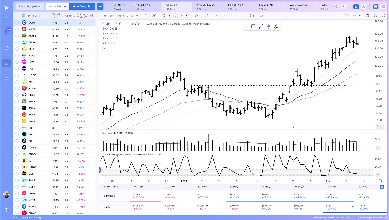The image size is (389, 220).
Task: Toggle the B marker circle button
Action: [170, 15]
